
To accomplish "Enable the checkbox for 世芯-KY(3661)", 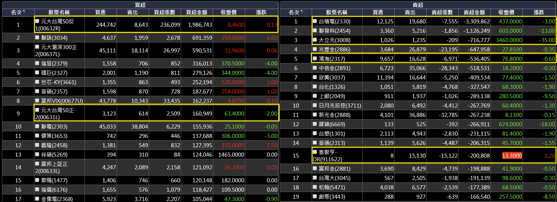I will tap(37, 82).
